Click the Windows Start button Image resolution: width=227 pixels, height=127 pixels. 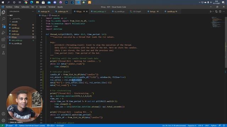tap(3, 2)
